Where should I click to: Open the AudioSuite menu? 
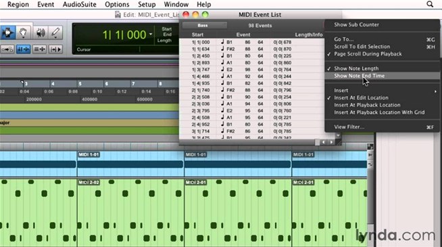coord(80,5)
